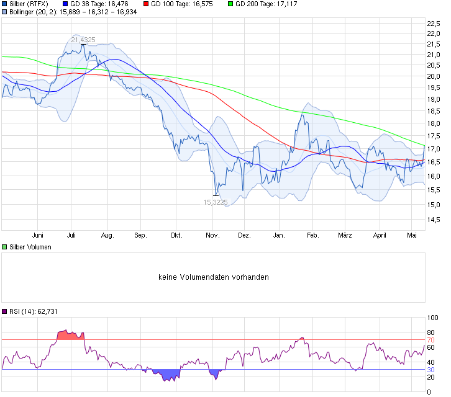Click the 'April' month axis label
This screenshot has height=397, width=451.
pyautogui.click(x=380, y=235)
